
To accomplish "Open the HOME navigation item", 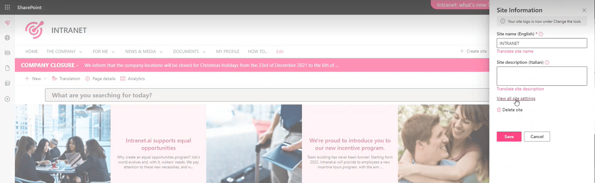I will click(31, 52).
